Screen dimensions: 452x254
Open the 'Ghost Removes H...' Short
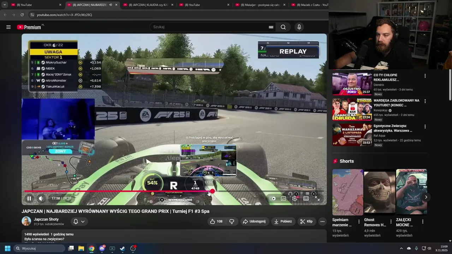tap(380, 192)
